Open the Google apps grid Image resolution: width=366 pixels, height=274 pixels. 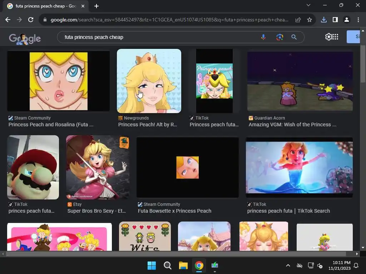coord(335,37)
